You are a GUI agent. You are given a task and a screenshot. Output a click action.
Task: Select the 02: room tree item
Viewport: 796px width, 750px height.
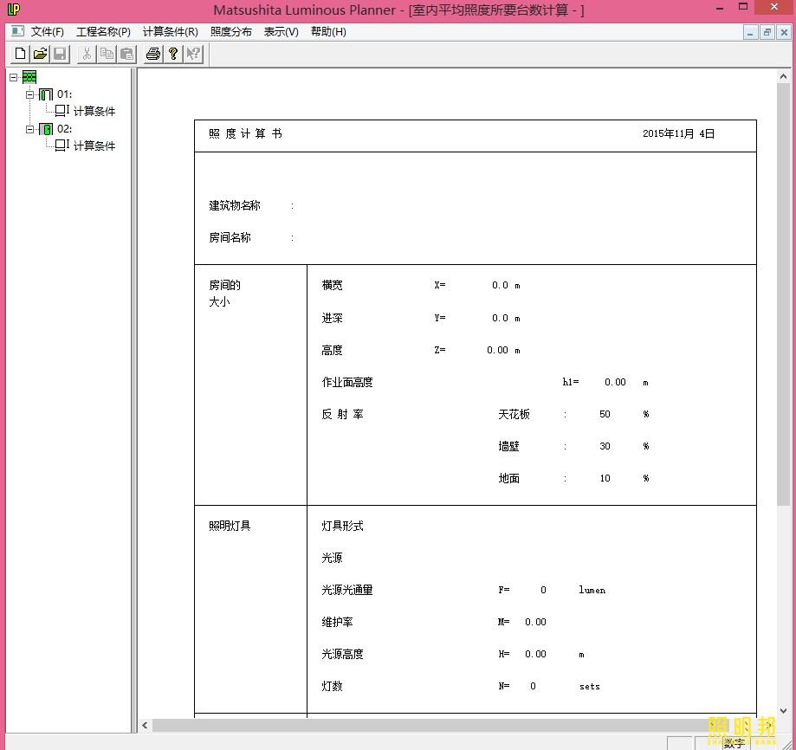[64, 129]
